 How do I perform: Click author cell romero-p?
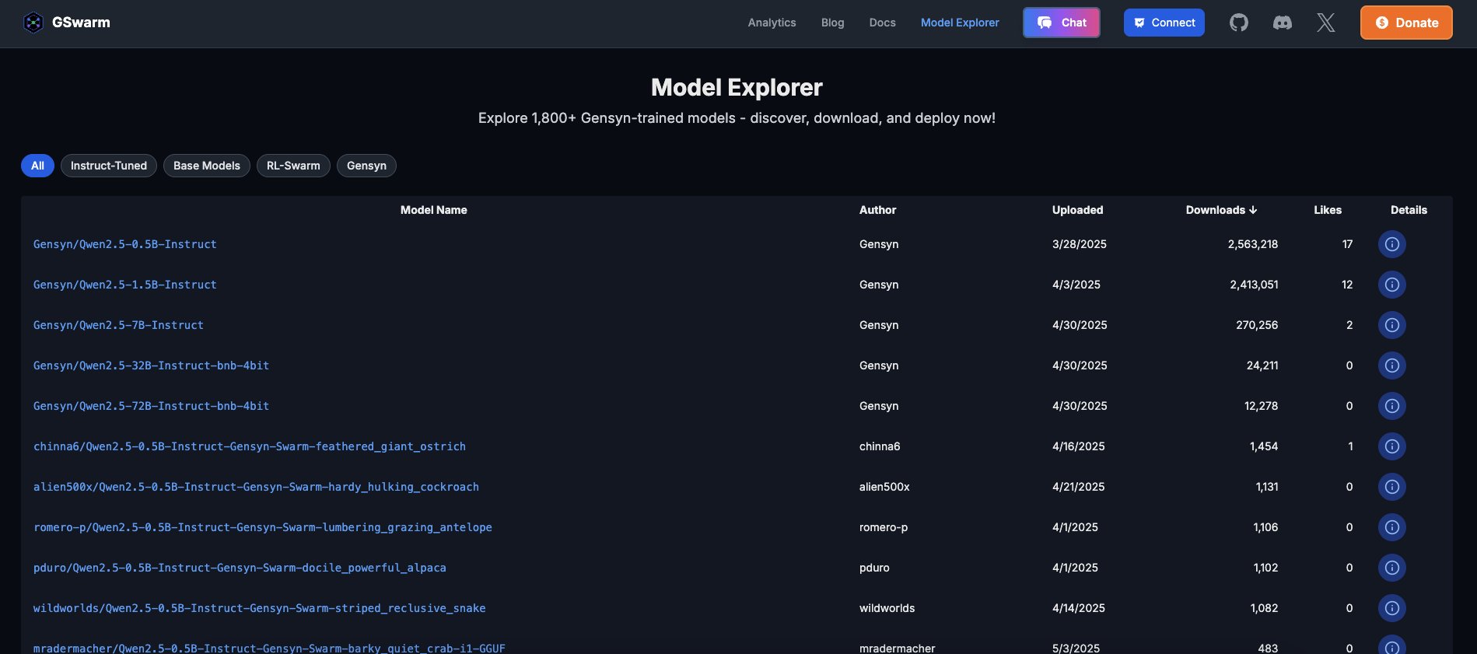884,527
